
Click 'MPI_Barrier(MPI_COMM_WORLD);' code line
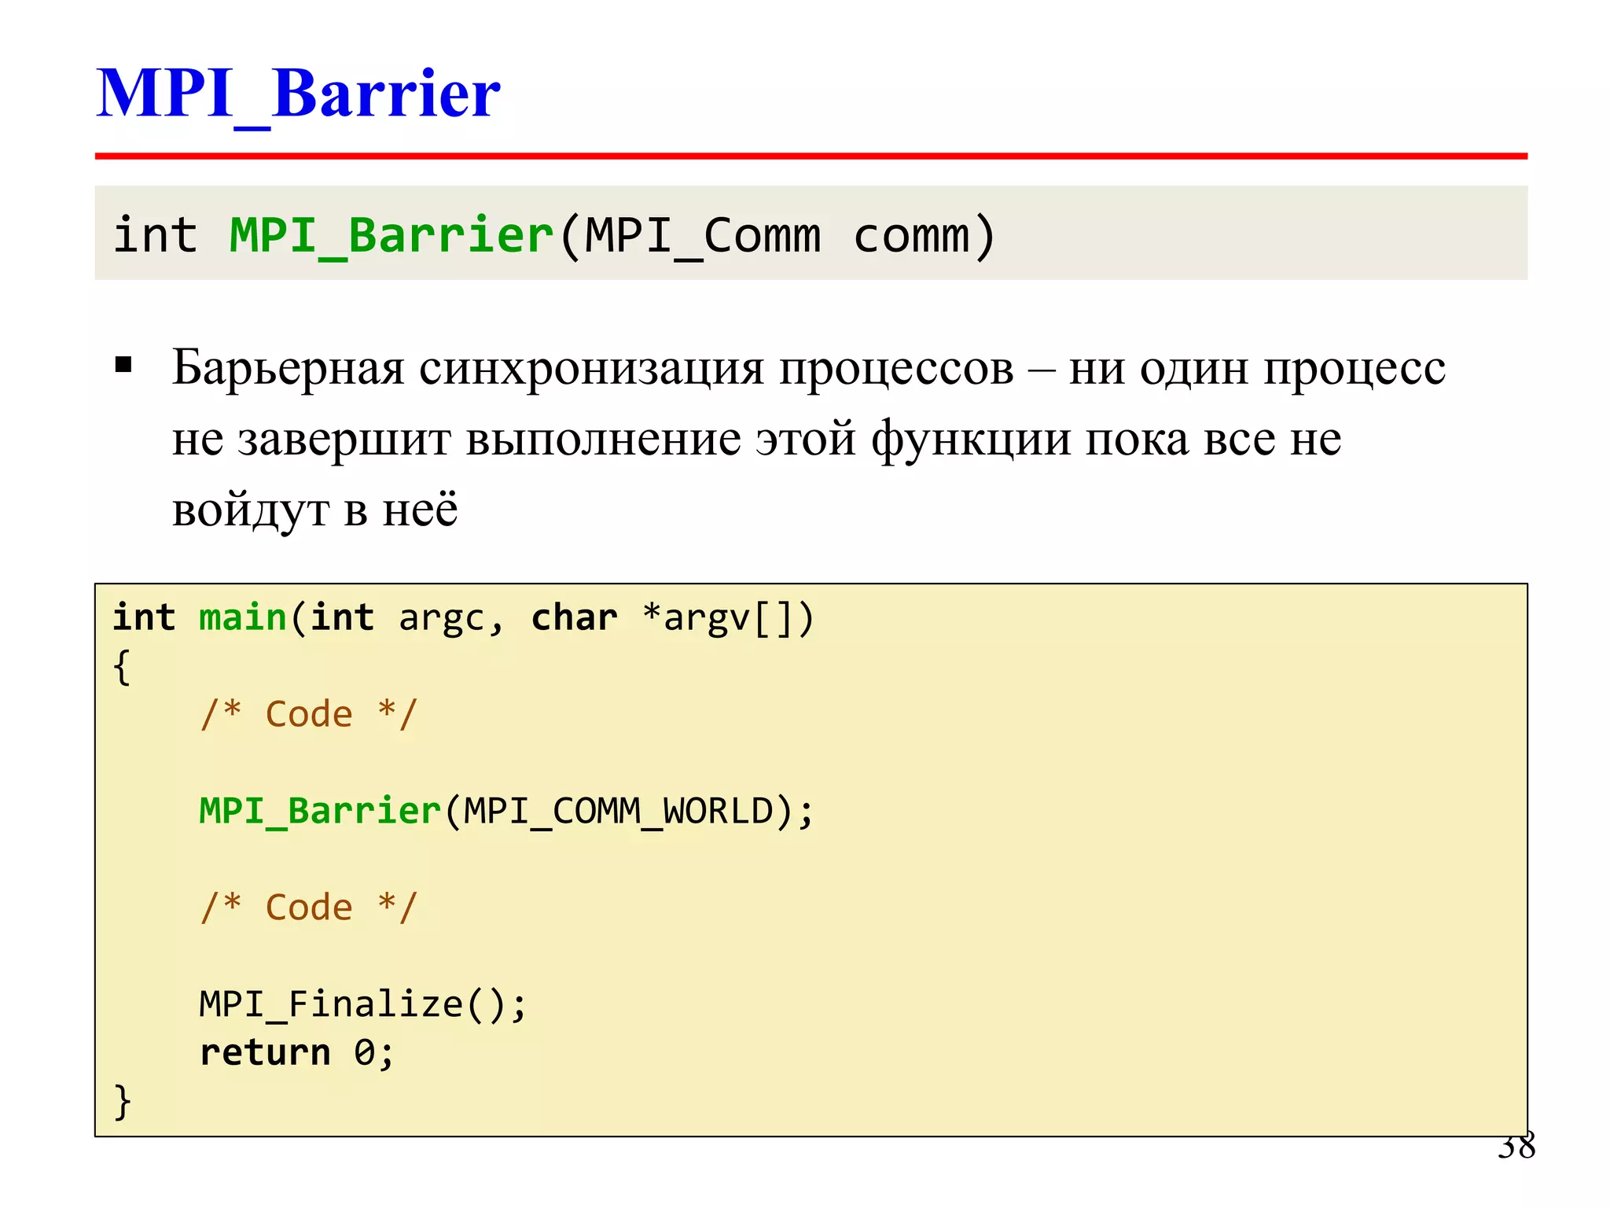tap(507, 812)
